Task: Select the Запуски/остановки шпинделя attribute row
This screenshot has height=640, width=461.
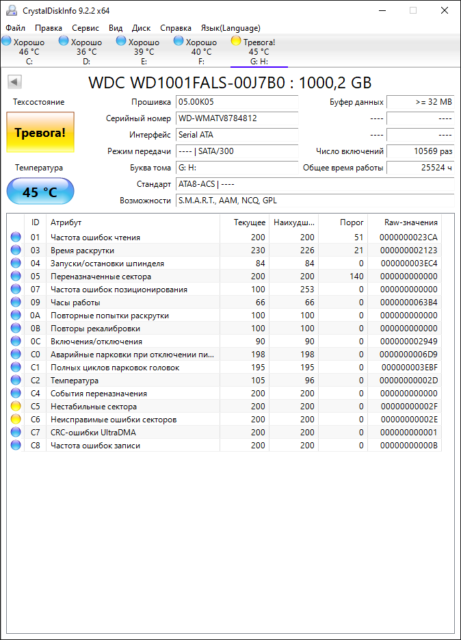Action: [x=224, y=264]
